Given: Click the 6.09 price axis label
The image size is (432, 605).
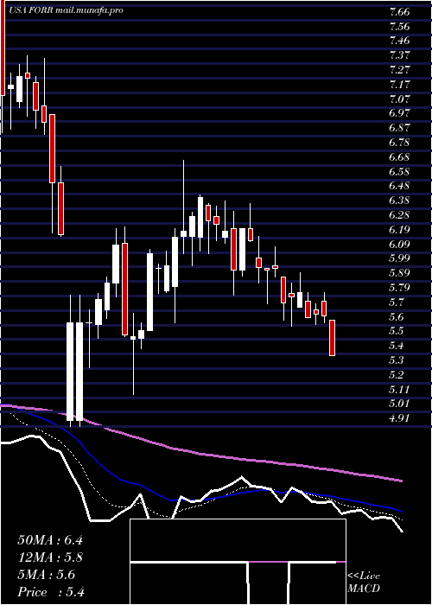Looking at the screenshot, I should [399, 245].
